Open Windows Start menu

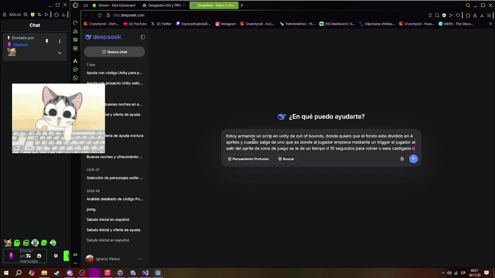click(x=6, y=273)
